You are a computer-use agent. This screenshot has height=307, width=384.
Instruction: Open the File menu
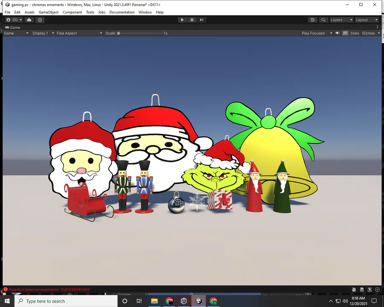8,12
